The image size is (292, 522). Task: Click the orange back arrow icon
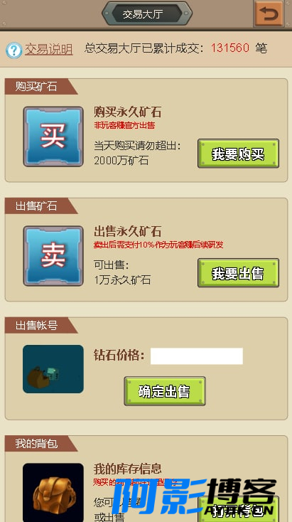click(269, 14)
